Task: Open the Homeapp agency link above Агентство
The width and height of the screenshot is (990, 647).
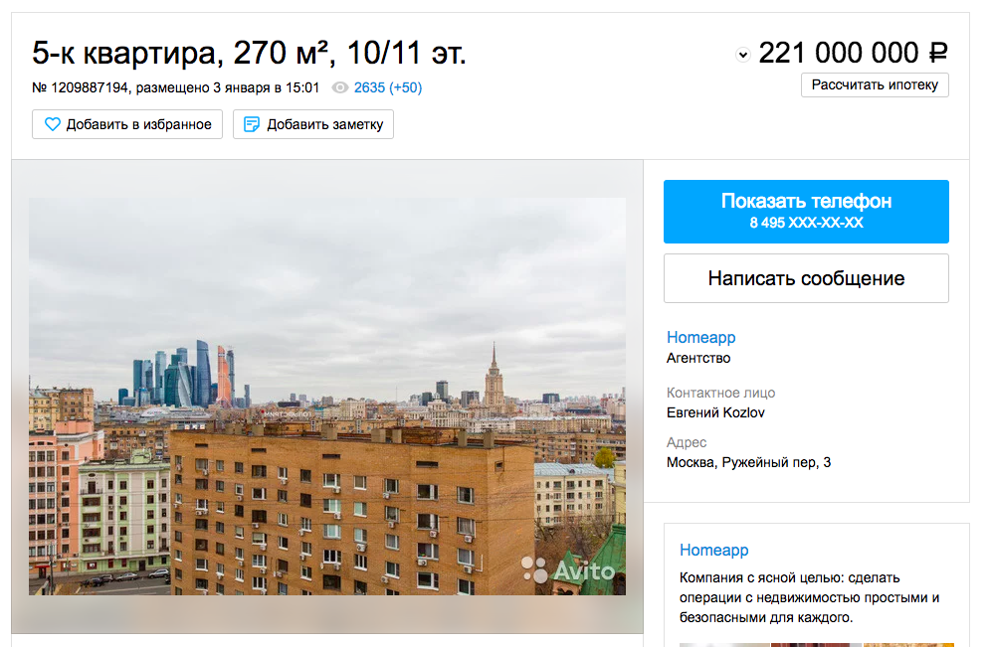Action: pos(700,337)
